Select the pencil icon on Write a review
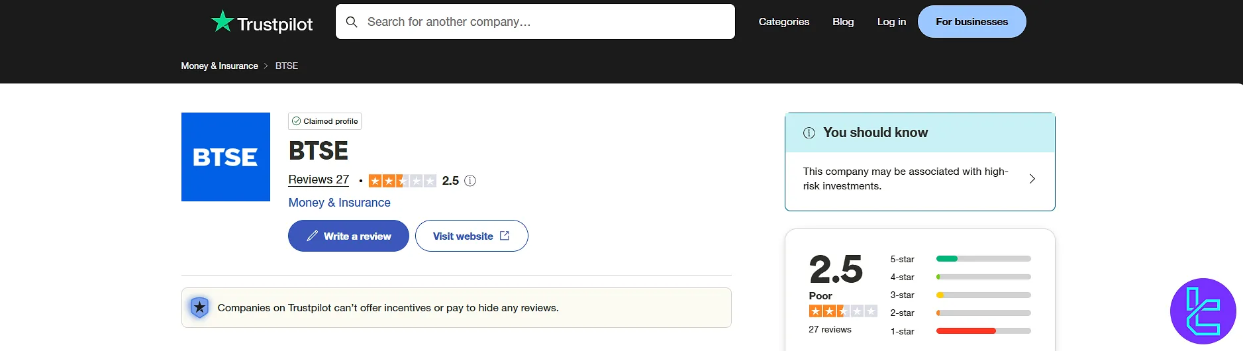1243x351 pixels. (312, 236)
